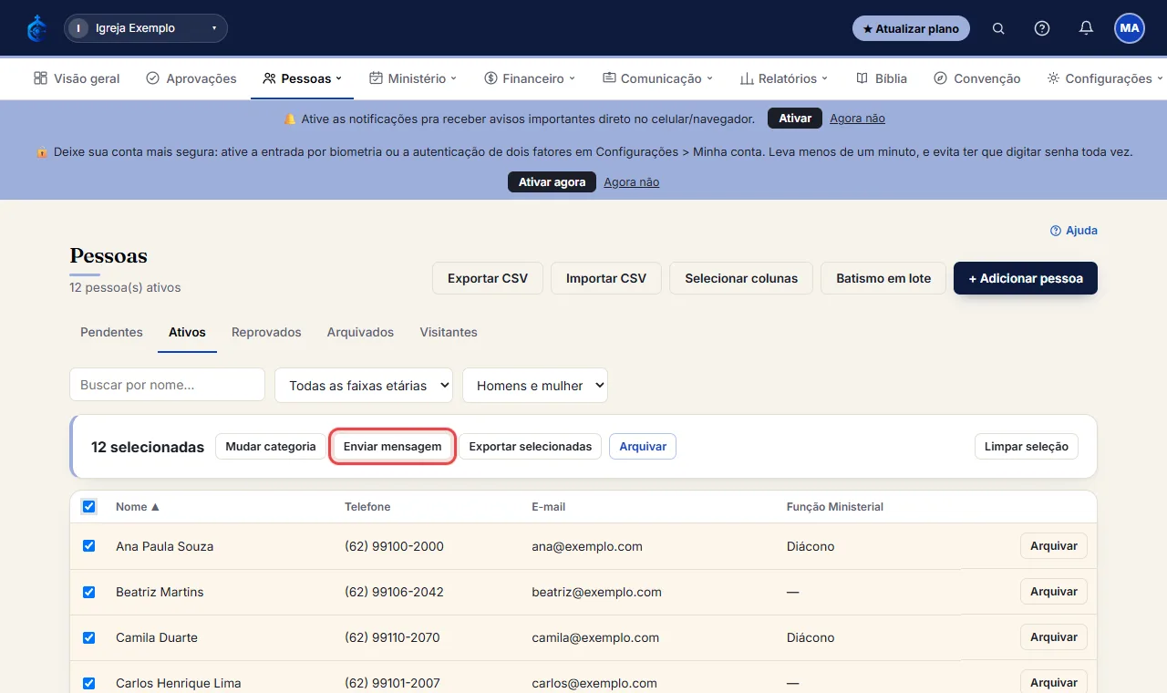Expand the Ministério menu
The width and height of the screenshot is (1167, 693).
[413, 78]
